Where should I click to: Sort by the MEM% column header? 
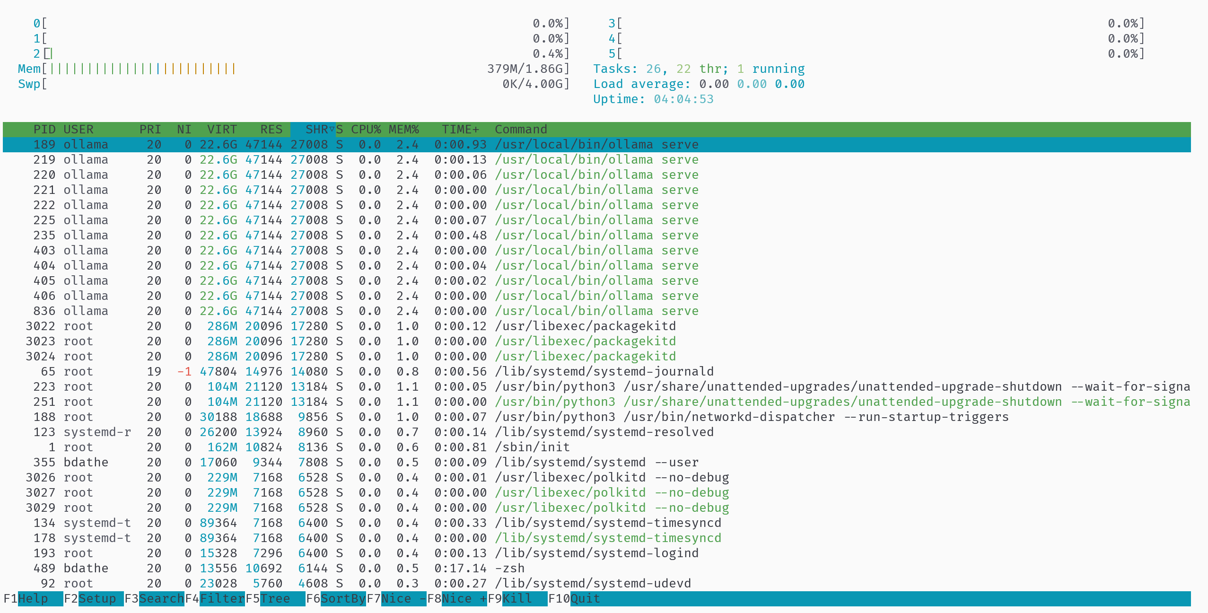404,129
